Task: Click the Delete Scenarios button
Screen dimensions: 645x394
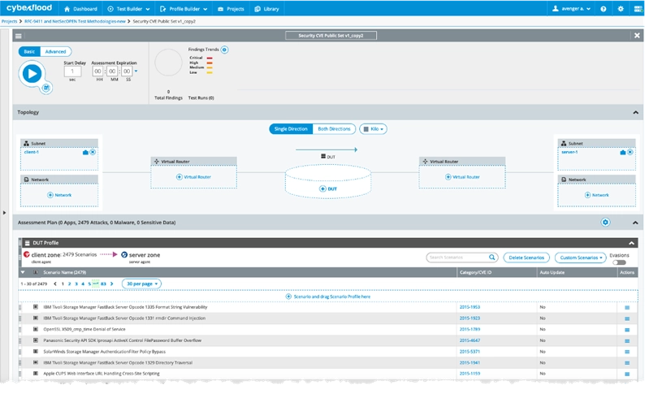Action: [526, 258]
